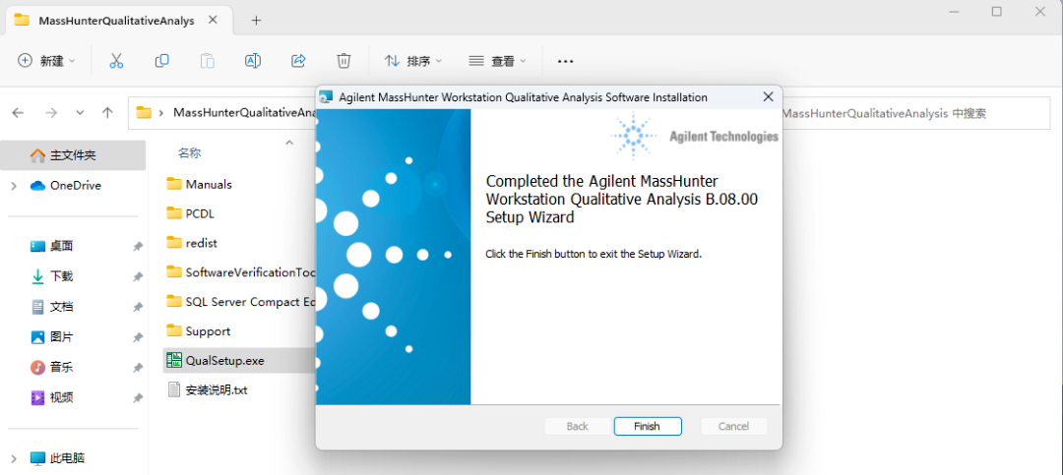Expand the 此电脑 tree node
The image size is (1063, 475).
click(x=14, y=458)
